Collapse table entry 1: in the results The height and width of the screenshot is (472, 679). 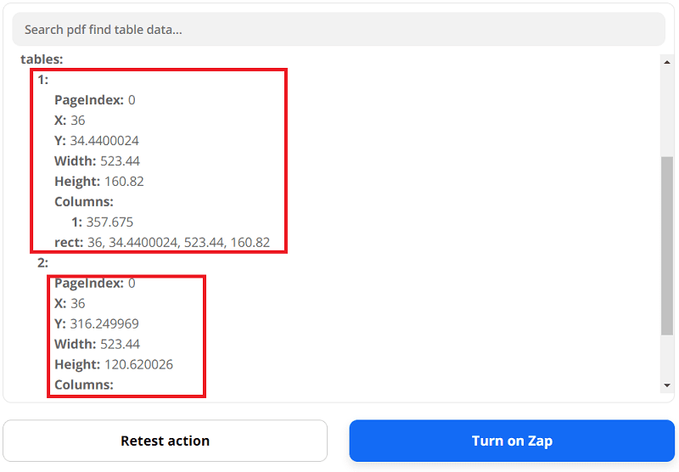(43, 80)
